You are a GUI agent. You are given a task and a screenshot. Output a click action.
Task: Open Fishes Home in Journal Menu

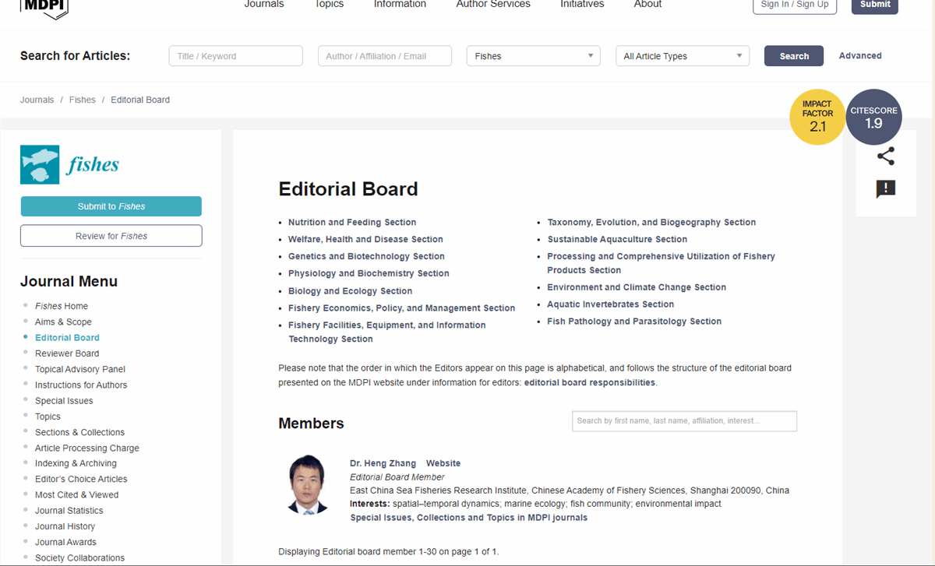click(x=62, y=306)
